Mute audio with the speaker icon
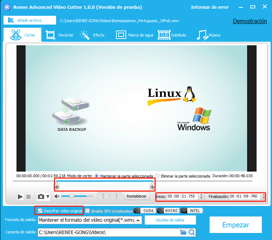 tap(57, 196)
